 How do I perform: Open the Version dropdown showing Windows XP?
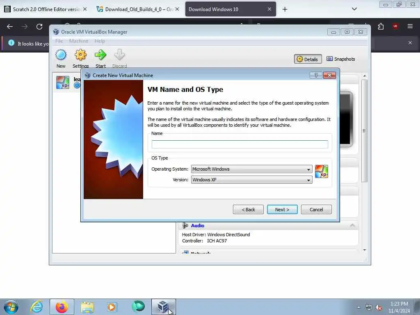point(251,180)
